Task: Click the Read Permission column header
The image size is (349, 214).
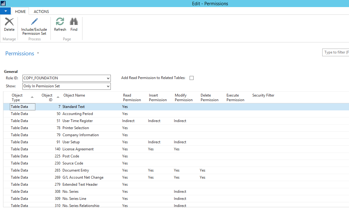Action: click(x=132, y=97)
